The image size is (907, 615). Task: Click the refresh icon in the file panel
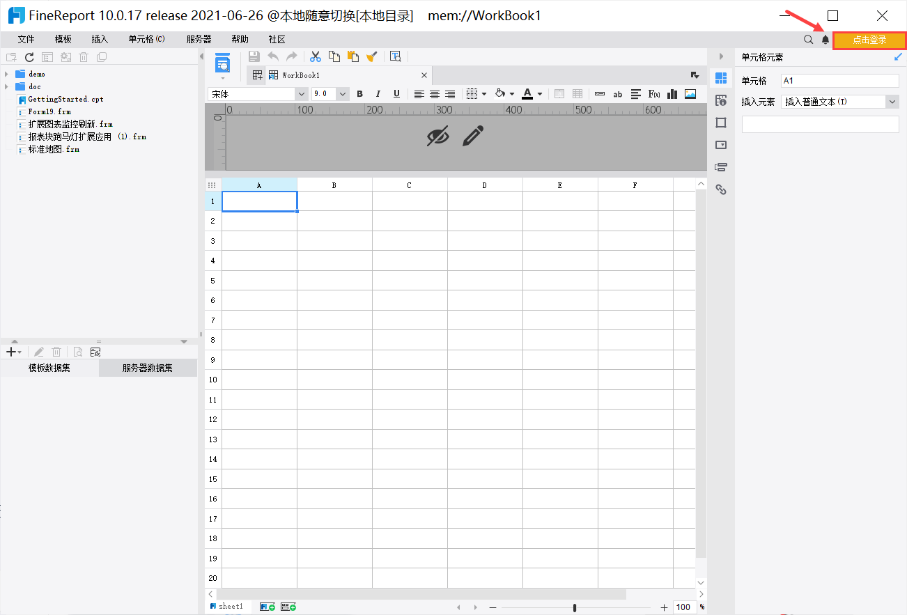tap(29, 58)
